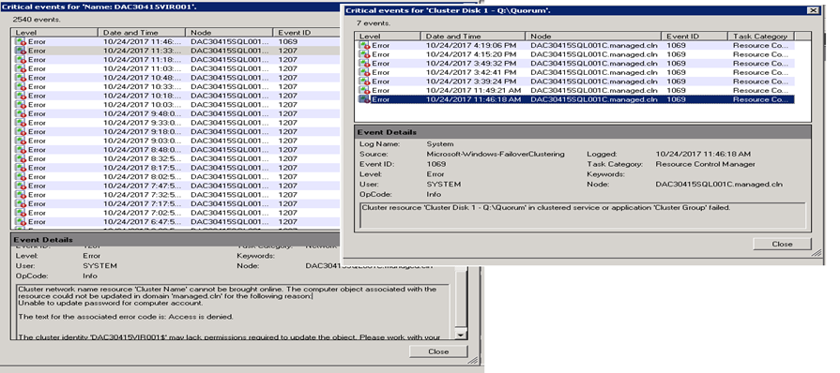Click the Resource Co... cell in the 3:49:32 PM row
840x373 pixels.
click(762, 64)
